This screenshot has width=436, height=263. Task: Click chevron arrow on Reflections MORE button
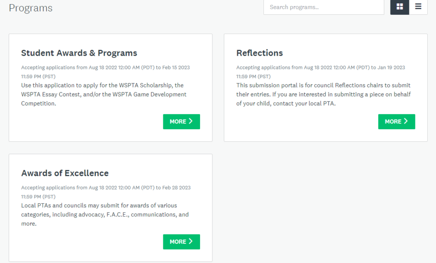(x=406, y=121)
